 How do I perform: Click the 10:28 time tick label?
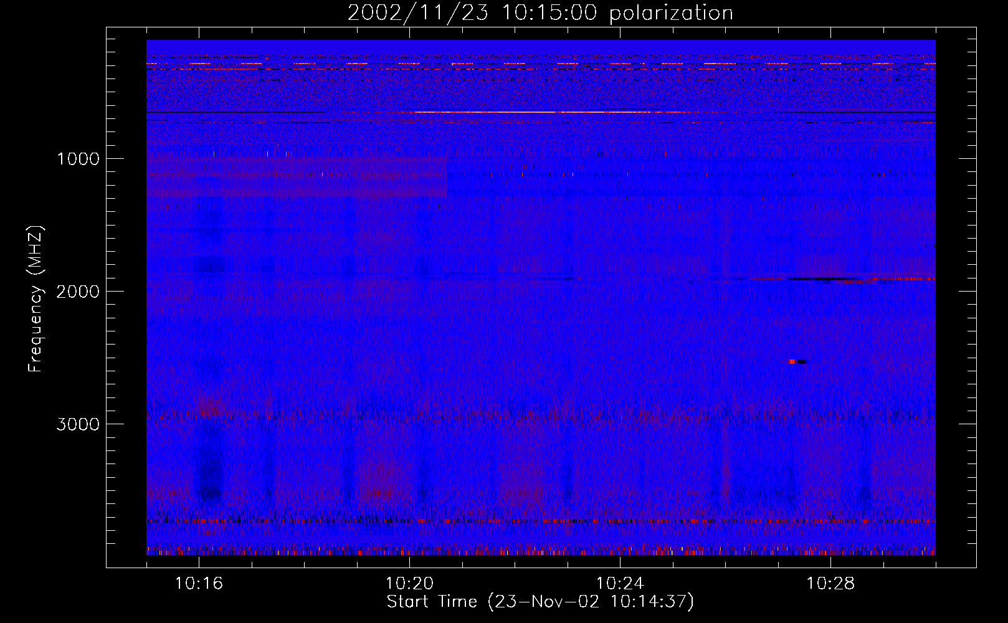pyautogui.click(x=830, y=584)
